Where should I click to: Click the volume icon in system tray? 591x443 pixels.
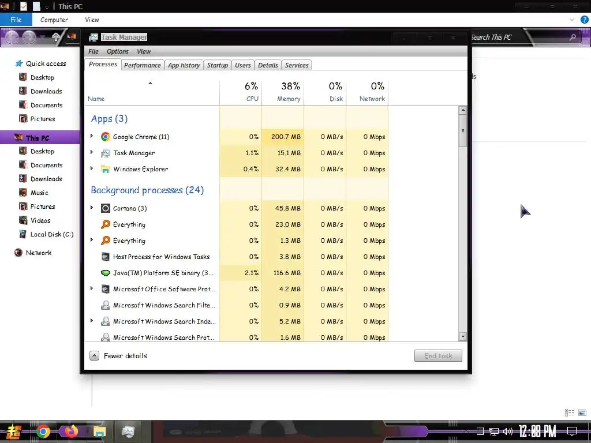(508, 431)
